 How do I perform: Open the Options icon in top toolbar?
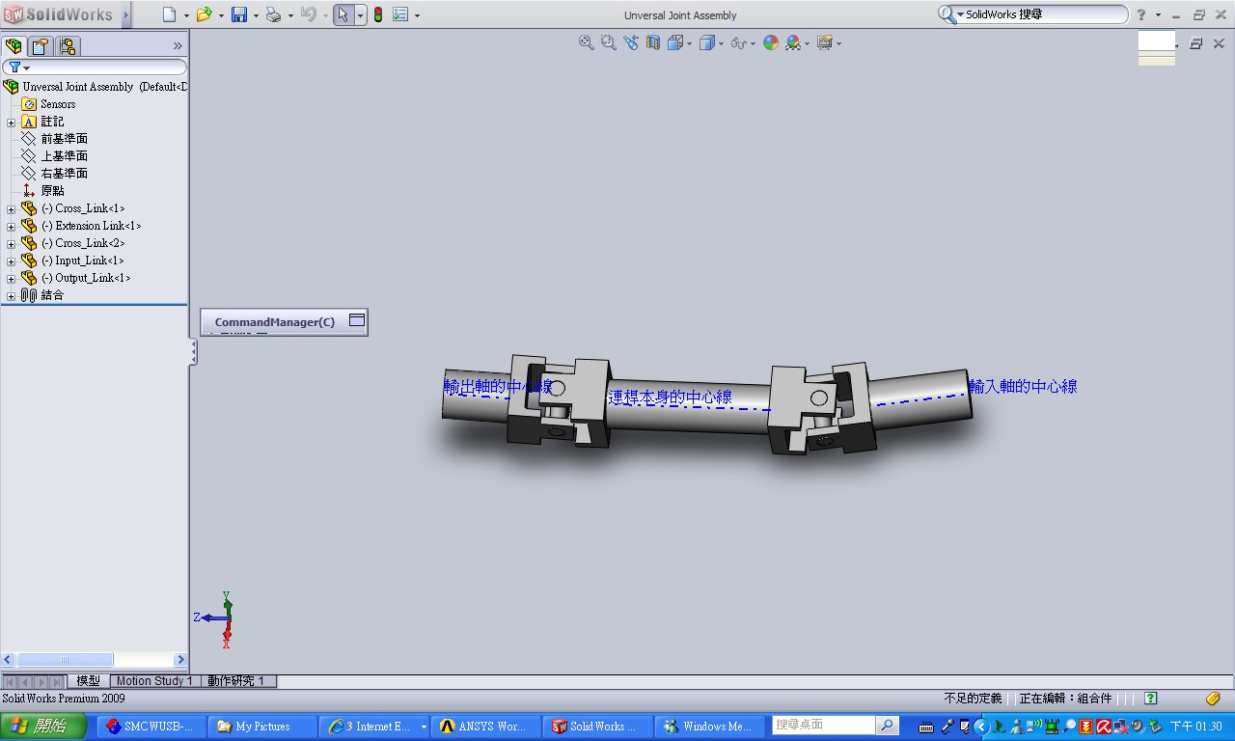click(400, 14)
